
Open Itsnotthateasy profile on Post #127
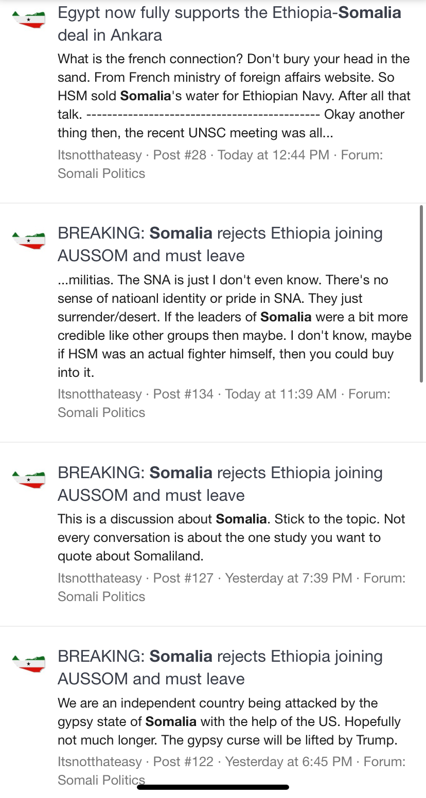[99, 578]
